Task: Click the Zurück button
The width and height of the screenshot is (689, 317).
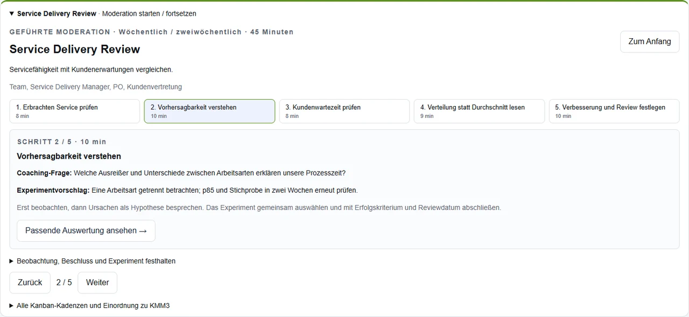Action: click(x=30, y=283)
